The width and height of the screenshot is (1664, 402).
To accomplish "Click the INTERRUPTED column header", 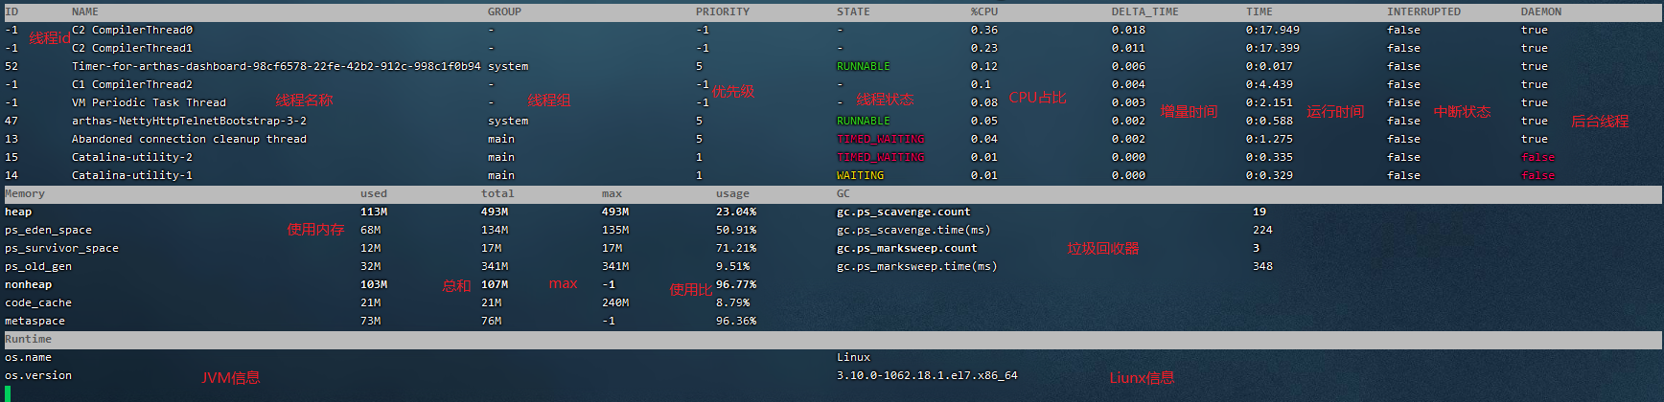I will coord(1423,11).
